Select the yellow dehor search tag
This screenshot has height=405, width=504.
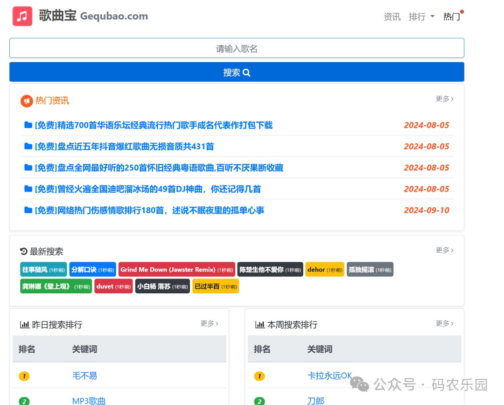[x=325, y=270]
